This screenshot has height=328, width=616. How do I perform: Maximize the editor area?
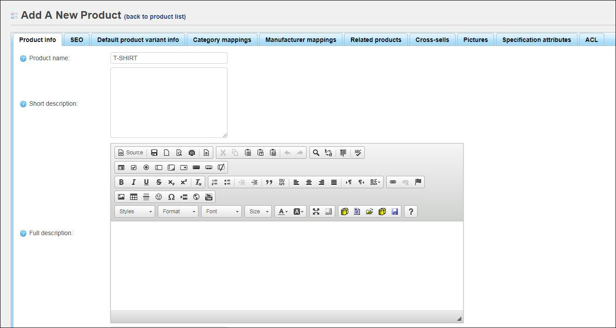(x=316, y=212)
